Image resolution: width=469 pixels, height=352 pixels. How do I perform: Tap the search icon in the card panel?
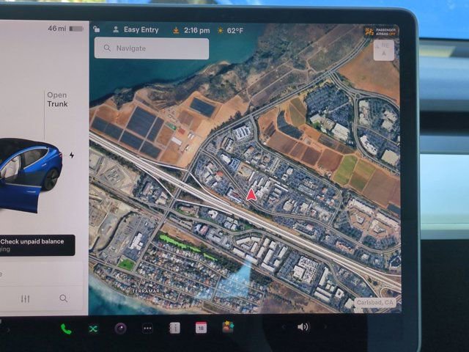coord(64,298)
